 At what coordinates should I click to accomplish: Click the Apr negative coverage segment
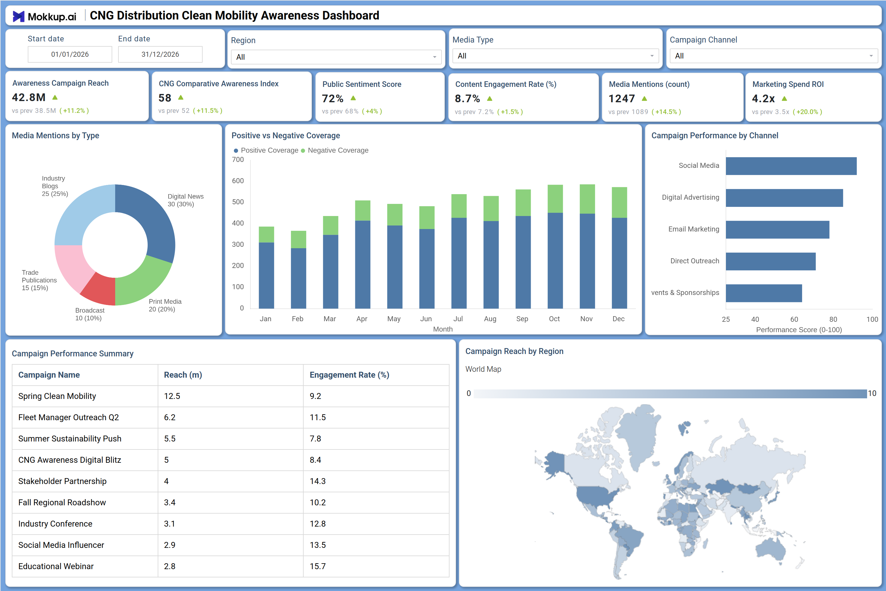[362, 211]
